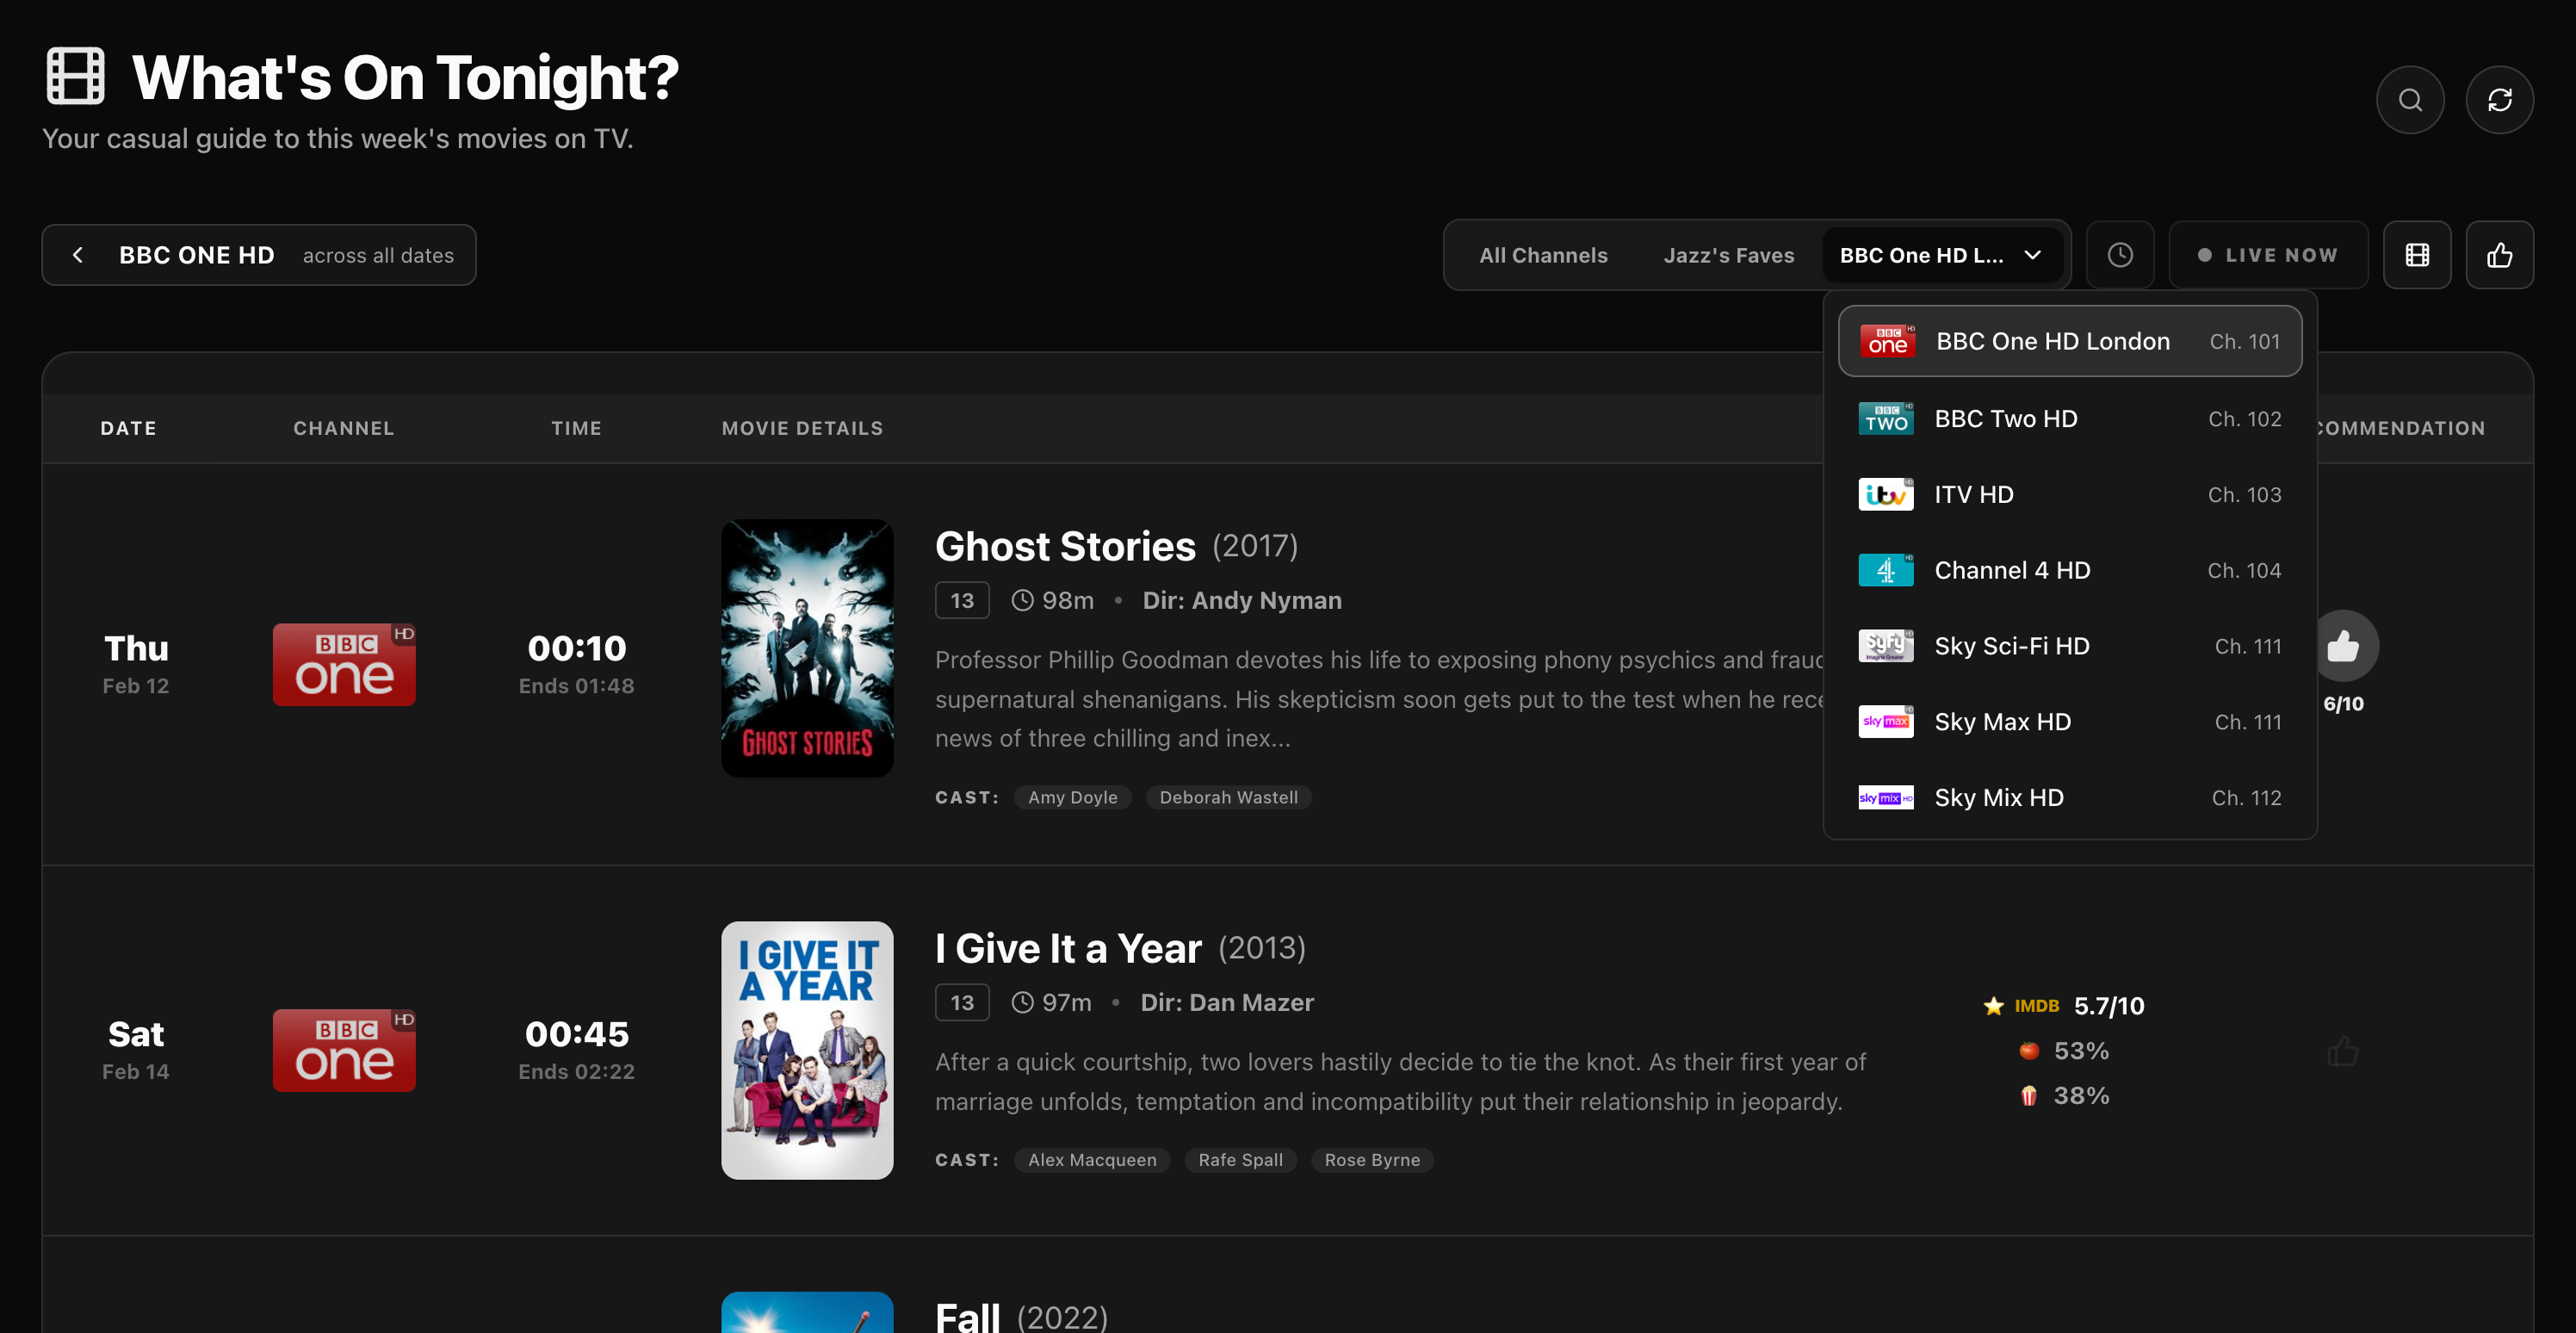This screenshot has width=2576, height=1333.
Task: Select the Sky Sci-Fi HD channel logo
Action: click(1885, 645)
